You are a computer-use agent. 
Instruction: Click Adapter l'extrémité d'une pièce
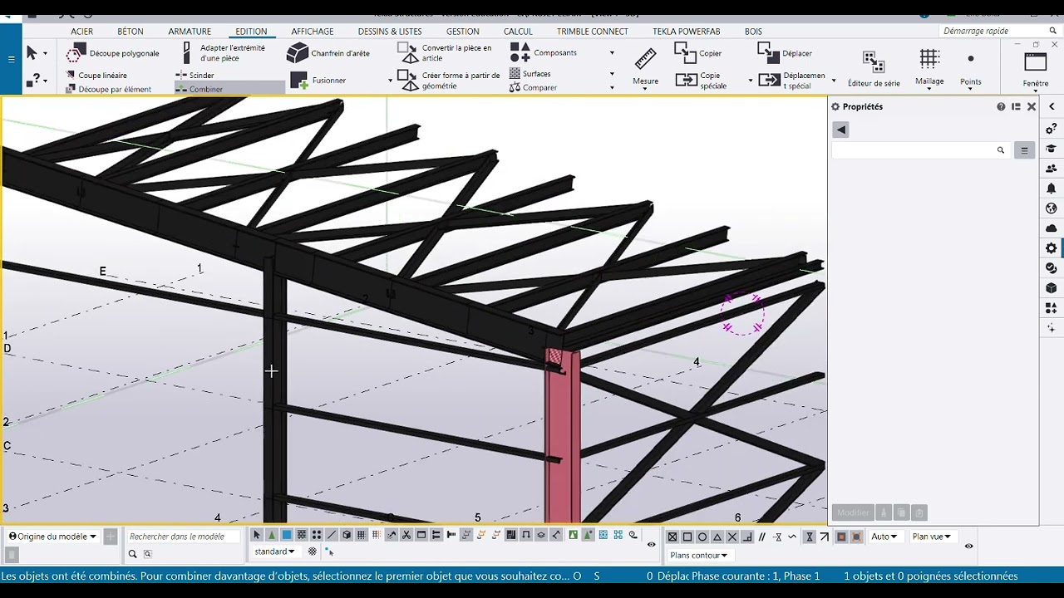pos(223,53)
